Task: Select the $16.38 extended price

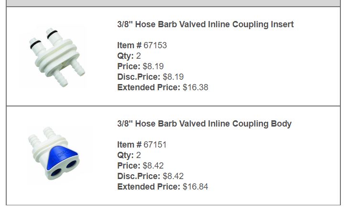Action: pos(196,87)
